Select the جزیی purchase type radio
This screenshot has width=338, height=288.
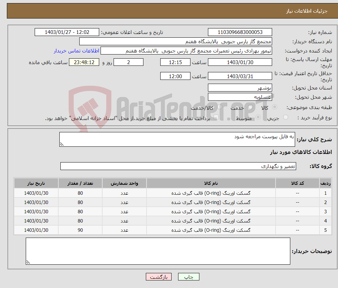coord(285,117)
